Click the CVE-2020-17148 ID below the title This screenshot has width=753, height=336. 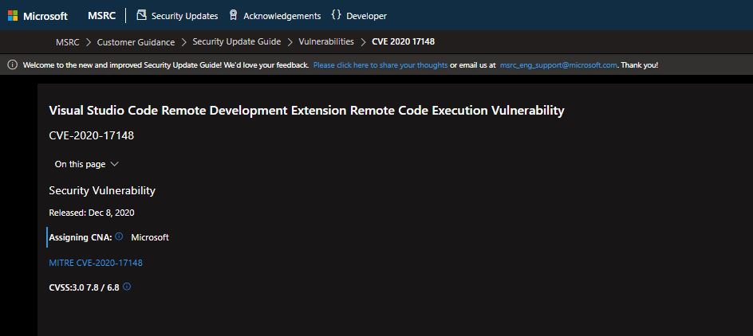click(91, 135)
